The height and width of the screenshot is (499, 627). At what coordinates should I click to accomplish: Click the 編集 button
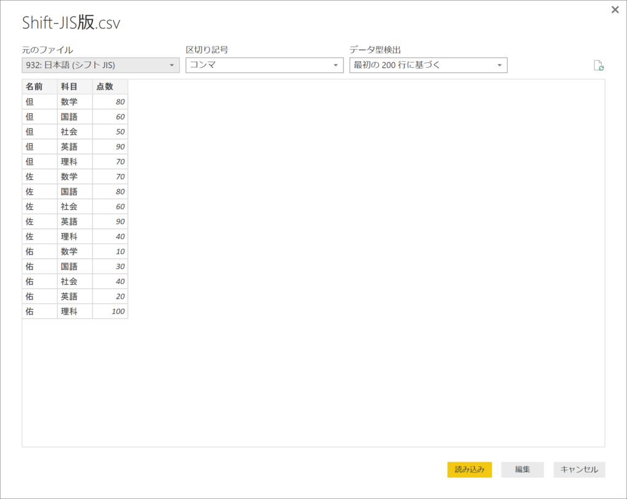coord(522,470)
